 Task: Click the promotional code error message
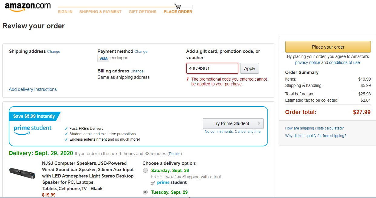pos(229,81)
